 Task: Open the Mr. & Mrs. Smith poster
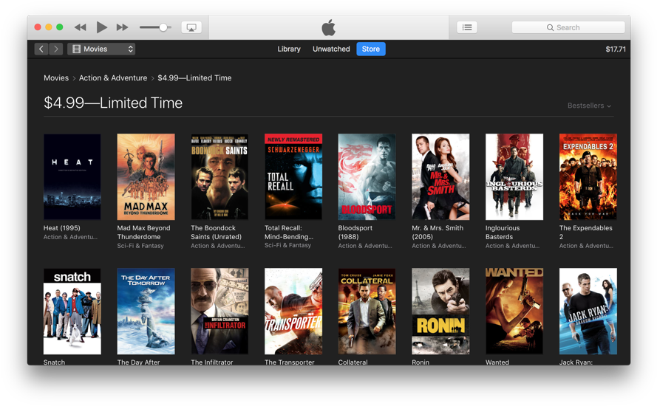pyautogui.click(x=440, y=176)
